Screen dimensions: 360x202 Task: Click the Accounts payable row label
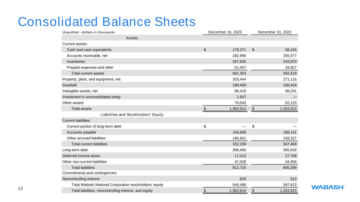(81, 132)
